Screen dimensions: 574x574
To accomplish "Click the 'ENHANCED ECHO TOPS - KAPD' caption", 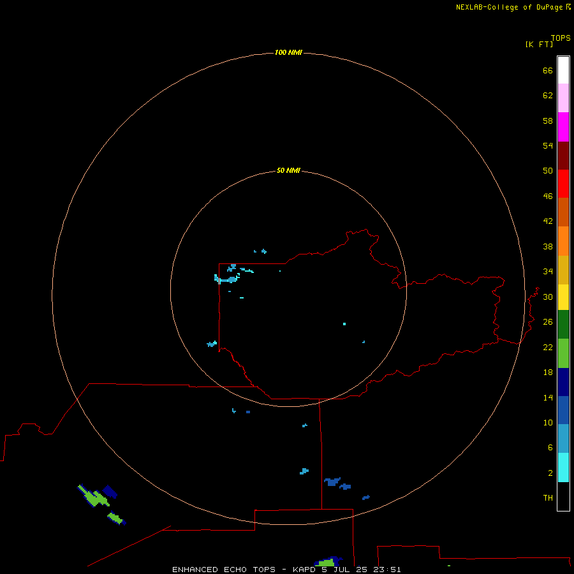I will tap(244, 570).
